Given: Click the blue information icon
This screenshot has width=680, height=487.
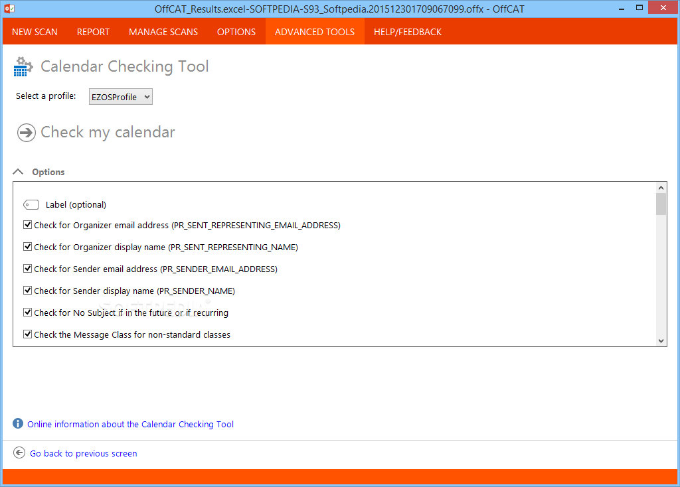Looking at the screenshot, I should click(x=18, y=423).
